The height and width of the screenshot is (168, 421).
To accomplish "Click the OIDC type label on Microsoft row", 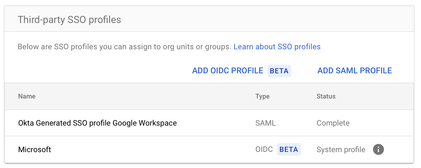I will pyautogui.click(x=264, y=149).
